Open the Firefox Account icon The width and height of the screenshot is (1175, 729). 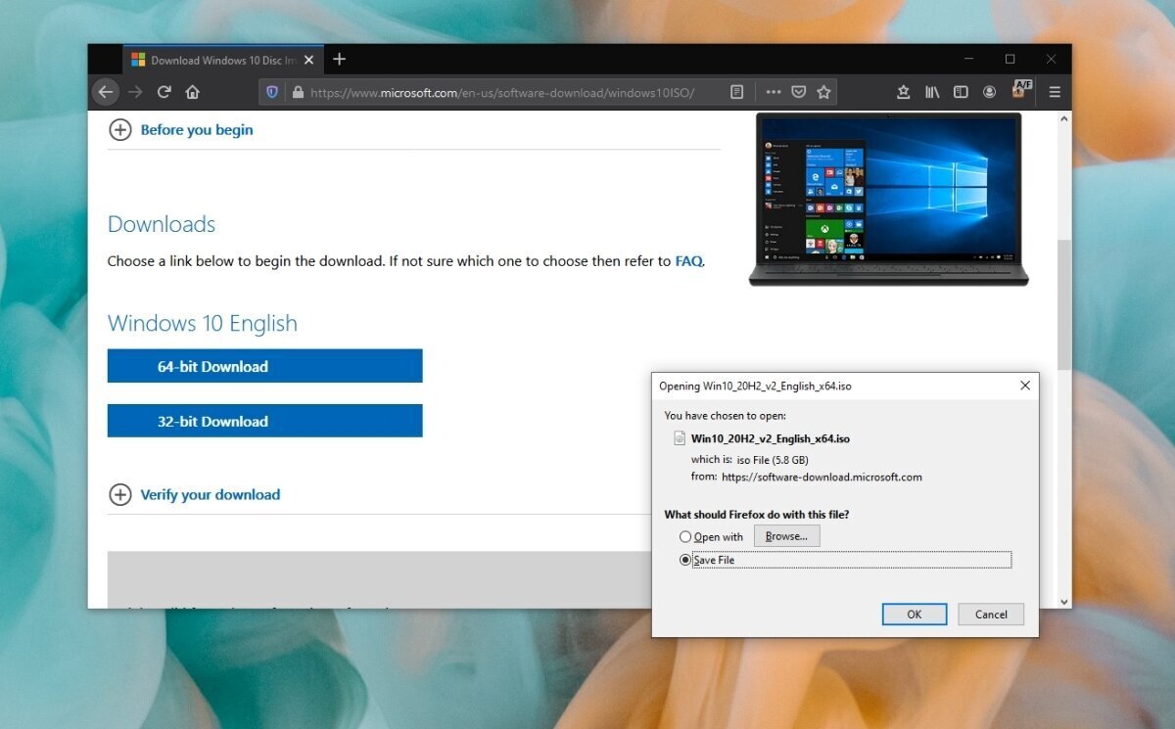[989, 91]
